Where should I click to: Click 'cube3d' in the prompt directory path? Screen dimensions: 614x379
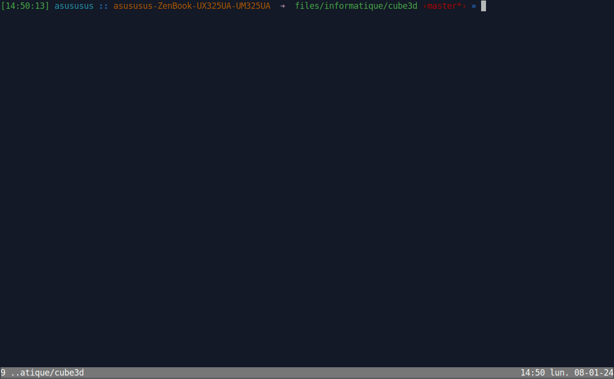pos(403,6)
